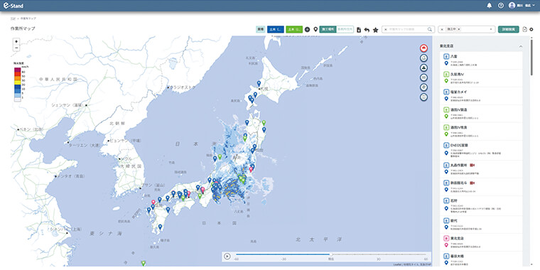
Task: Click the star favorites icon
Action: pos(375,30)
